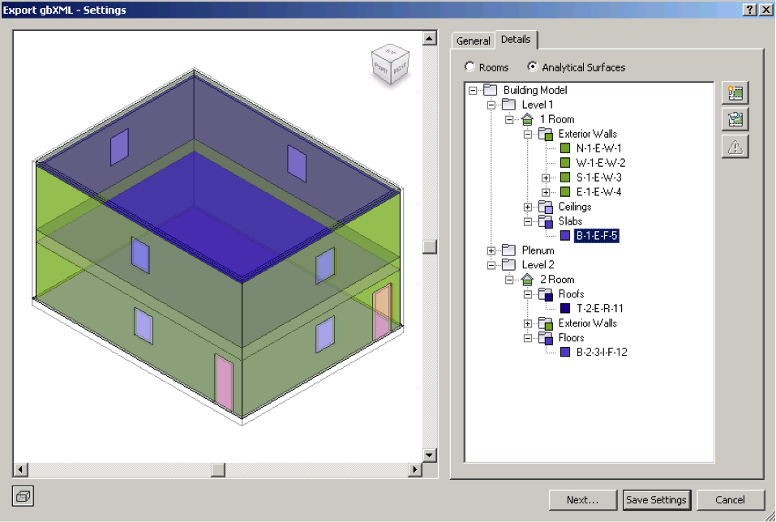Image resolution: width=776 pixels, height=522 pixels.
Task: Click the Save Settings button
Action: [x=656, y=500]
